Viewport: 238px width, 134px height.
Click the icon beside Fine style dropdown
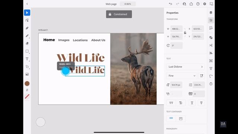coord(202,76)
